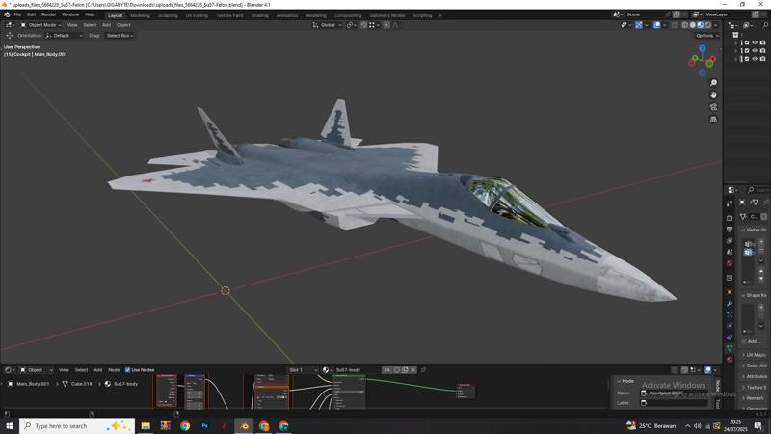The width and height of the screenshot is (771, 434).
Task: Expand Color Attributes panel
Action: [x=755, y=366]
